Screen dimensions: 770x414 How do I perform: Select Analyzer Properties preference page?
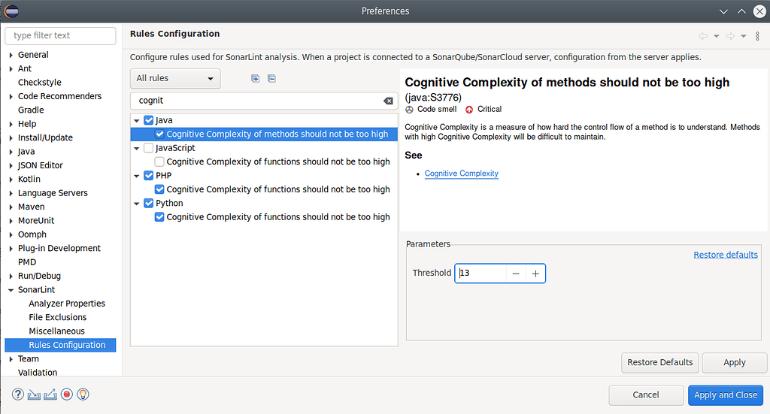pos(67,304)
